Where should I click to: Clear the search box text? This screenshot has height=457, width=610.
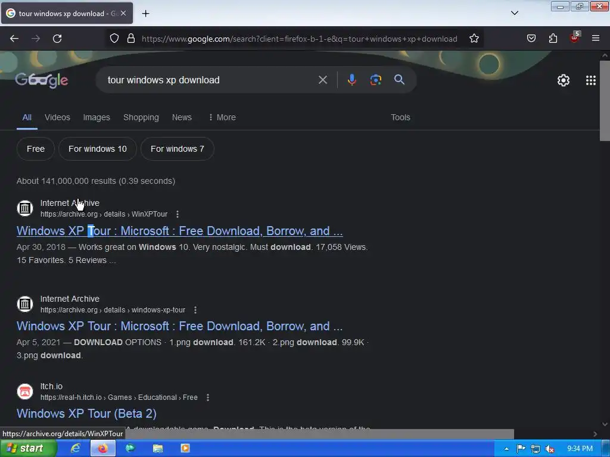tap(322, 80)
